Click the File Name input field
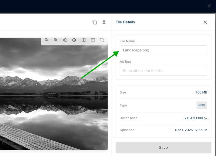216x156 pixels. [x=163, y=50]
